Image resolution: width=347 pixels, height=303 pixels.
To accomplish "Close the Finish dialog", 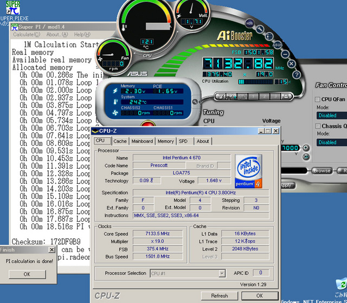I will point(52,250).
